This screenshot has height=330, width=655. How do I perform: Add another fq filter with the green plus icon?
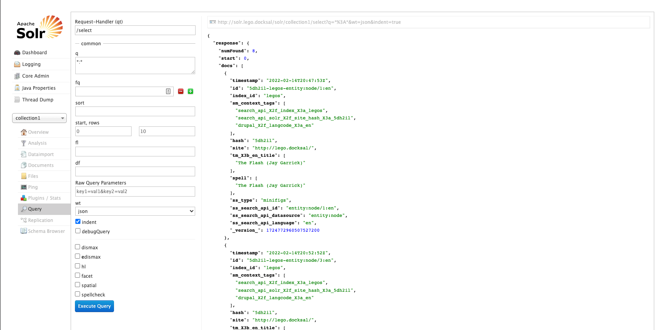point(190,91)
